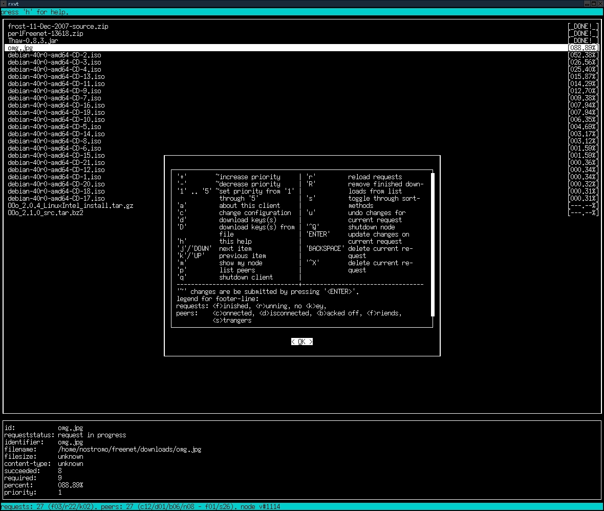
Task: Choose the Thaw-0.8.3.jar download
Action: (x=33, y=40)
